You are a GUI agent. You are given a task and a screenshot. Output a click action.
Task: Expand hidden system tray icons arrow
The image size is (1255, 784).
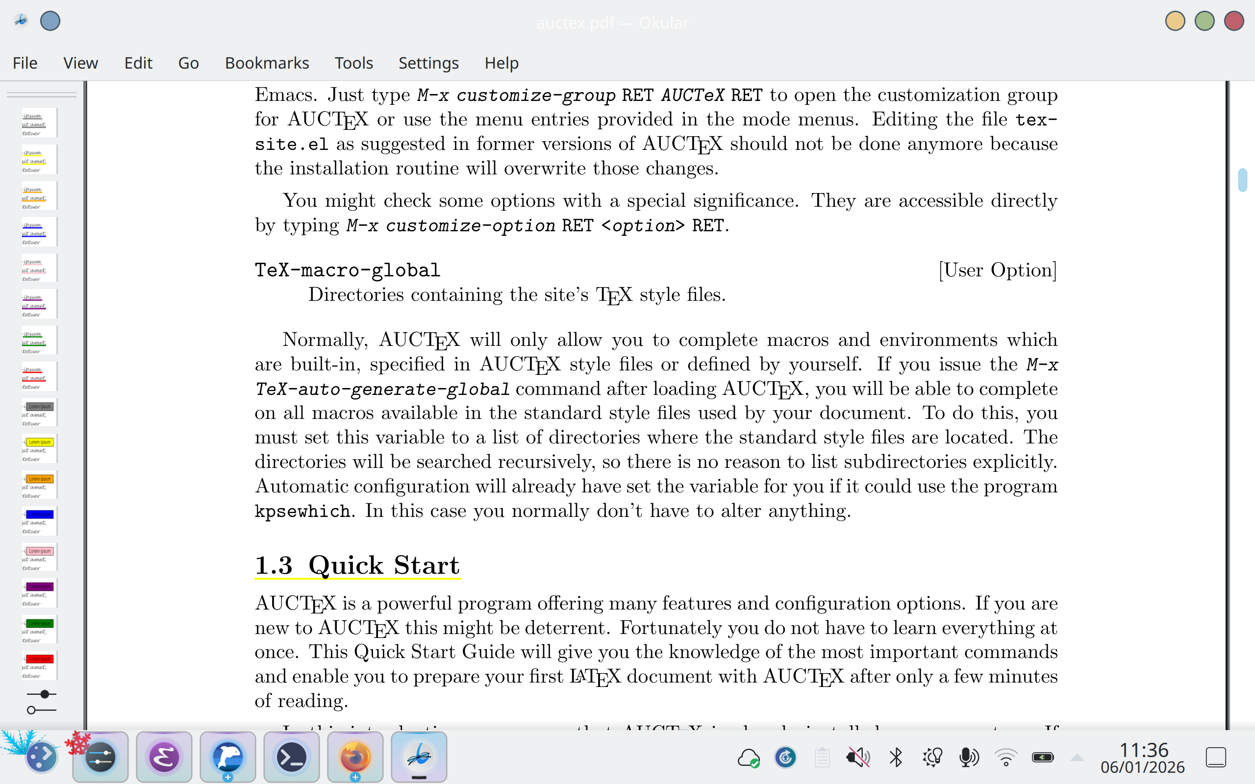click(x=1077, y=758)
